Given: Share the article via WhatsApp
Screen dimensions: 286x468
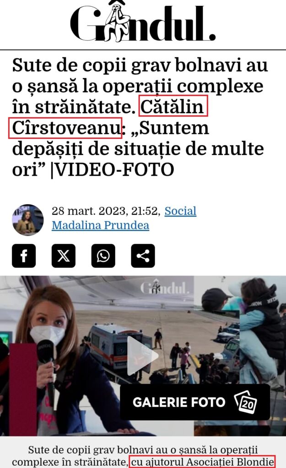Looking at the screenshot, I should point(103,256).
